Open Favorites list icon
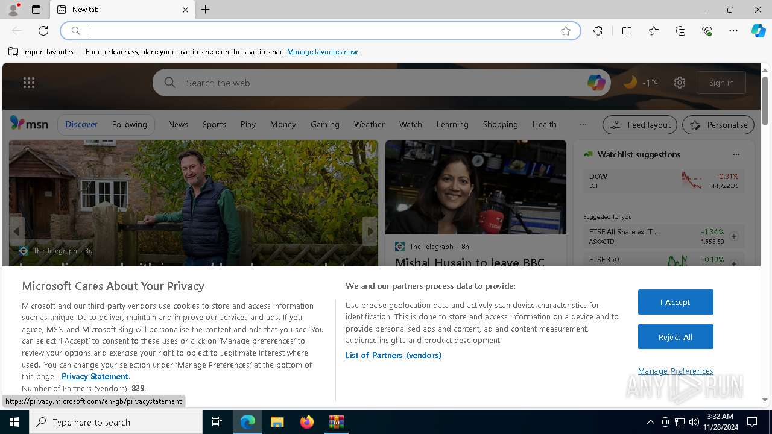The height and width of the screenshot is (434, 772). (654, 31)
